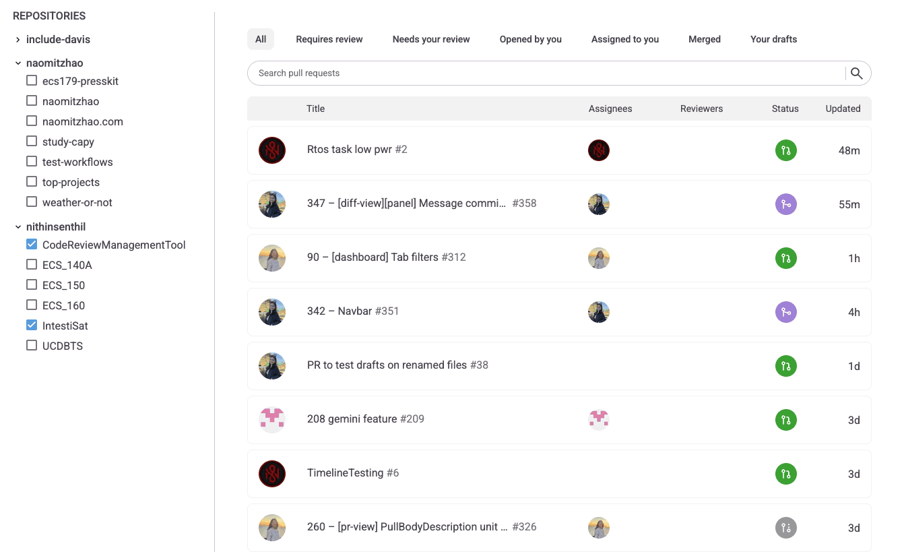Open pull request 342 Navbar #351
The image size is (904, 552).
[x=353, y=311]
